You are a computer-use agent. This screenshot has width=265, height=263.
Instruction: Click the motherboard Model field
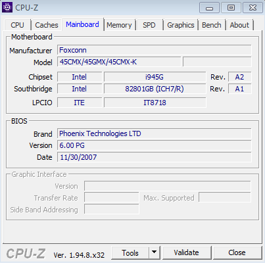[119, 62]
